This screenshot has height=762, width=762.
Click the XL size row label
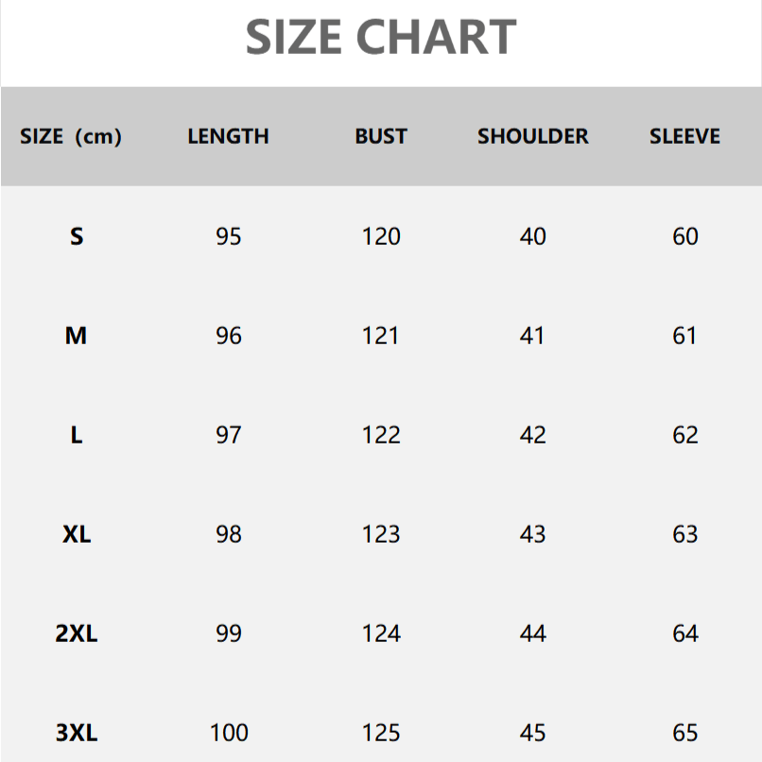coord(77,534)
